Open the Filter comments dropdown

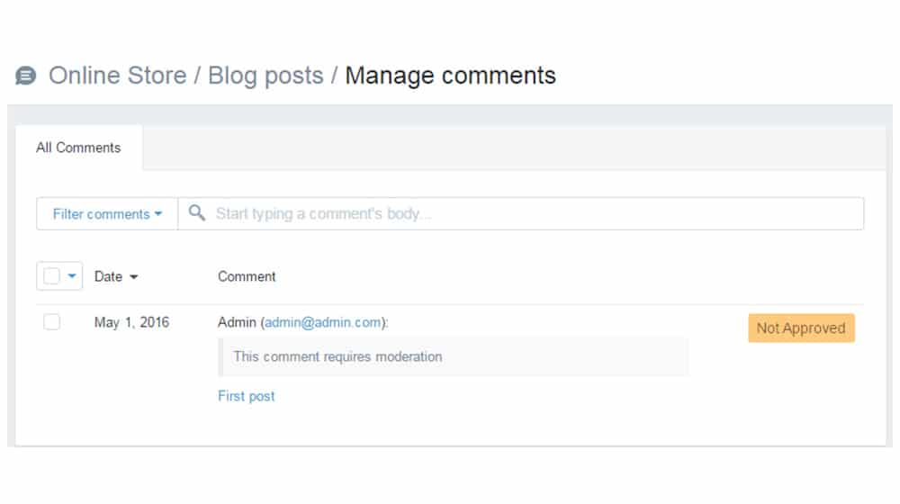tap(107, 213)
